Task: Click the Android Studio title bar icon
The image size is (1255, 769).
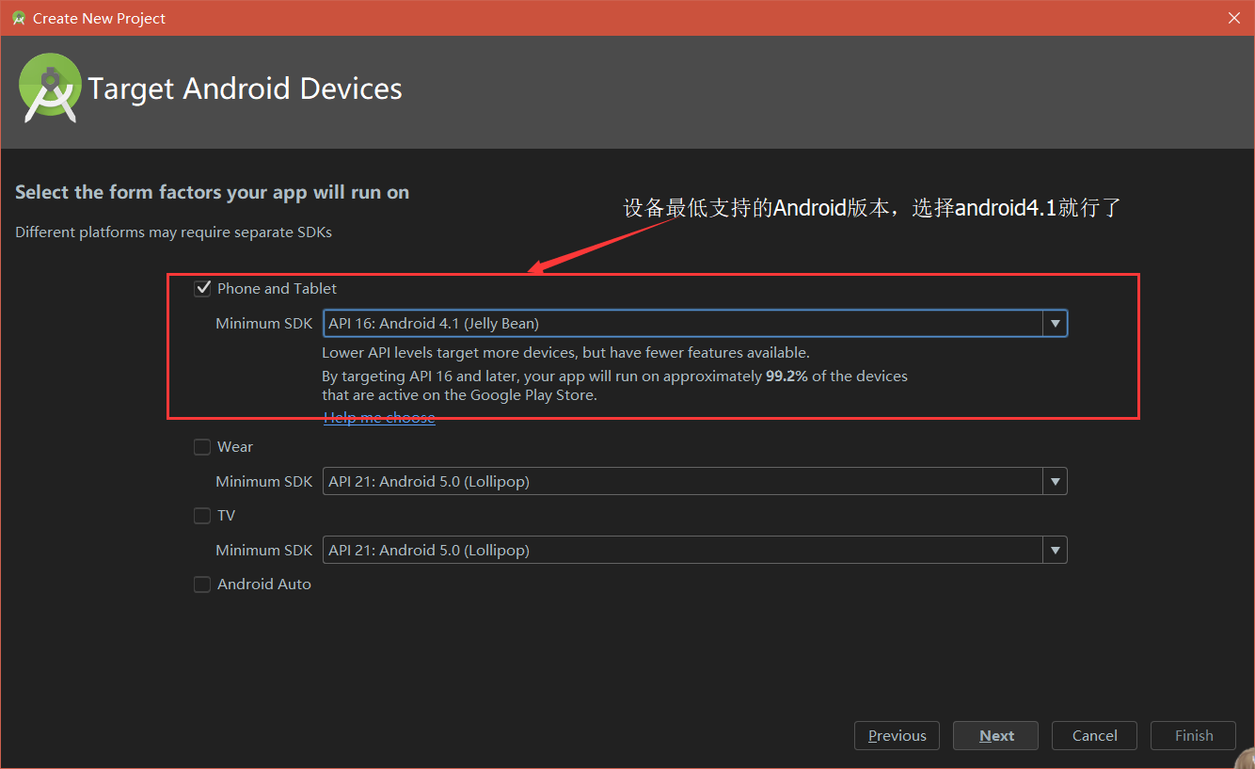Action: point(18,18)
